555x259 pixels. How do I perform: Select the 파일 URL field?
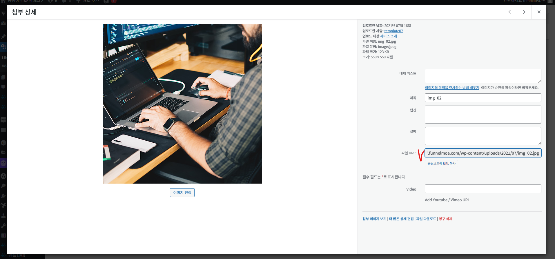pos(483,153)
